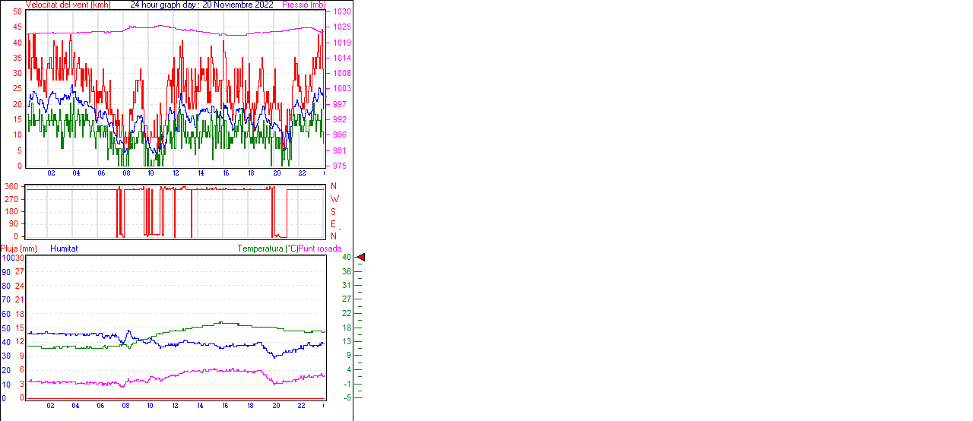
Task: Click the -5 mark on temperature scale
Action: [x=347, y=397]
